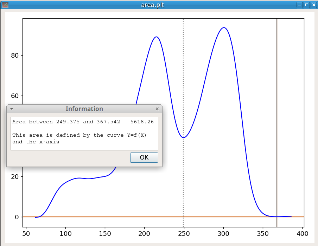Minimize the area.plt window
The width and height of the screenshot is (318, 246).
[x=300, y=5]
